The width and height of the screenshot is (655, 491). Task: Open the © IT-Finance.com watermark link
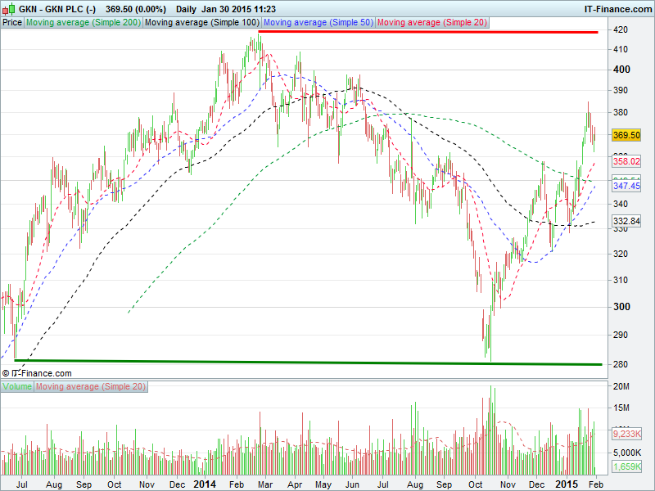[37, 373]
